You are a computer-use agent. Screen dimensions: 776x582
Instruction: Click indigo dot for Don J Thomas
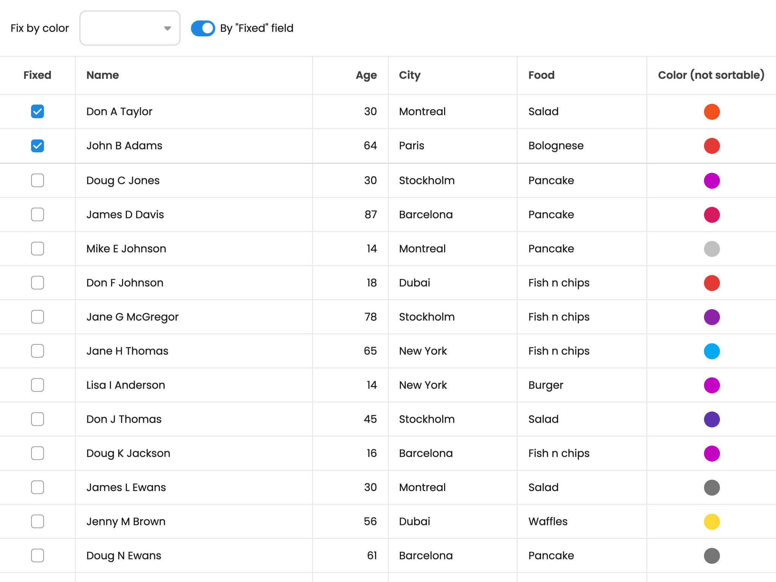pos(712,419)
